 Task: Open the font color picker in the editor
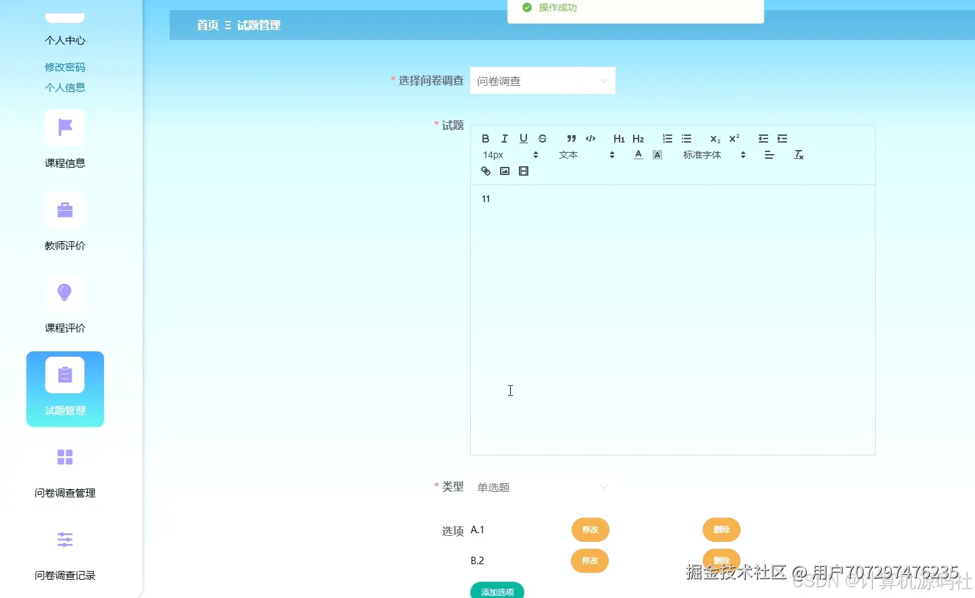click(x=638, y=155)
